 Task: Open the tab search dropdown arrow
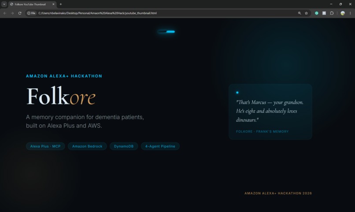click(4, 4)
